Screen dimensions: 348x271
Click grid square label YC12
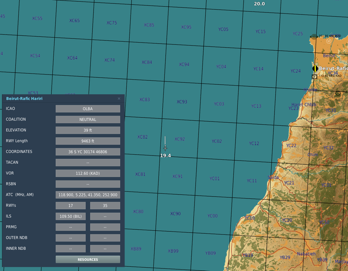pos(254,143)
